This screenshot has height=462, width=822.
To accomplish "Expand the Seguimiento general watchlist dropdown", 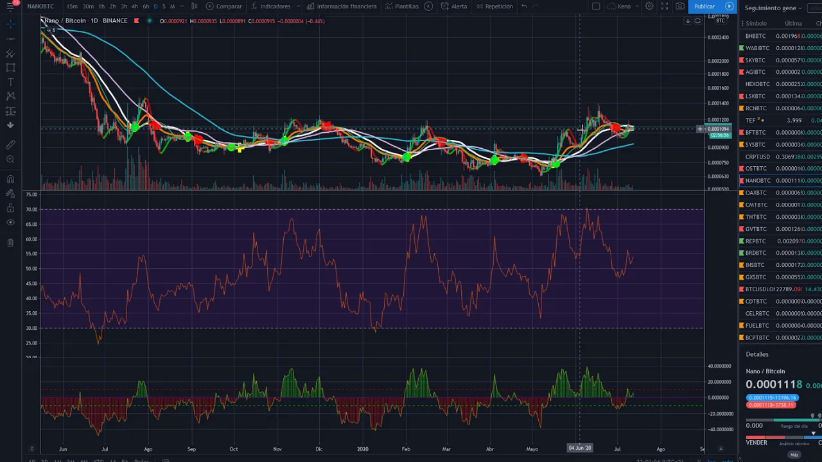I will [x=774, y=8].
